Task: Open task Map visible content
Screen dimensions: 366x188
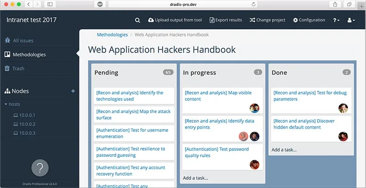Action: pyautogui.click(x=223, y=101)
